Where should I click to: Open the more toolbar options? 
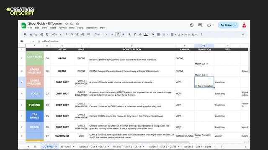coord(201,34)
